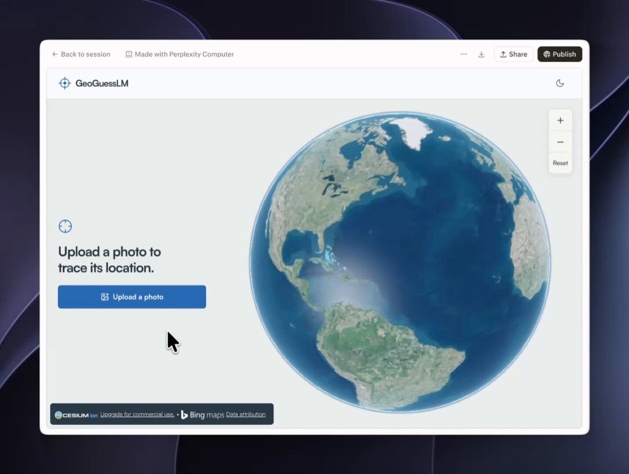Zoom out on the globe with minus
This screenshot has width=629, height=474.
[560, 142]
